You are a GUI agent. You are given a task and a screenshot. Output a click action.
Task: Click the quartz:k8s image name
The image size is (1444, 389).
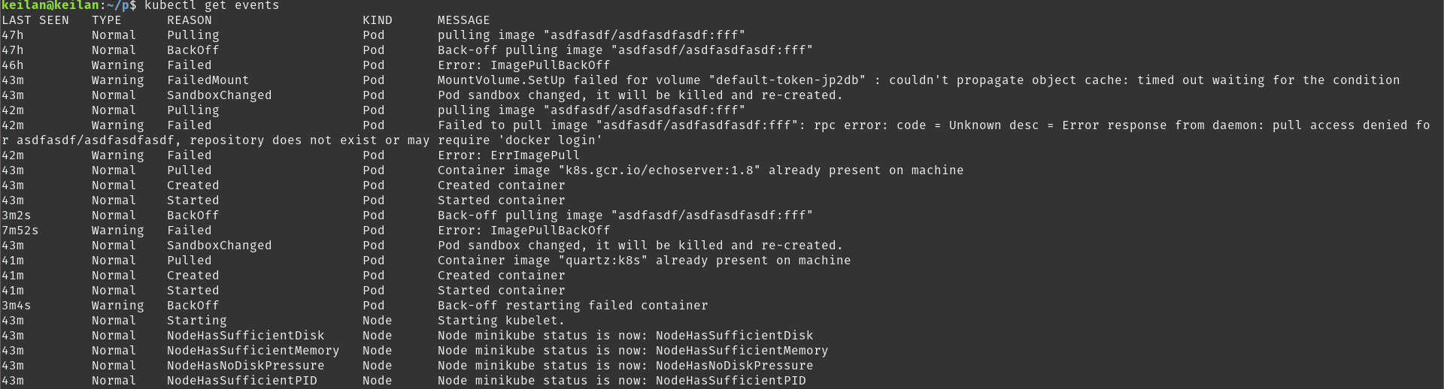(602, 261)
